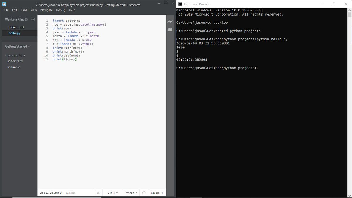
Task: Click the print(now) code line
Action: coord(62,28)
